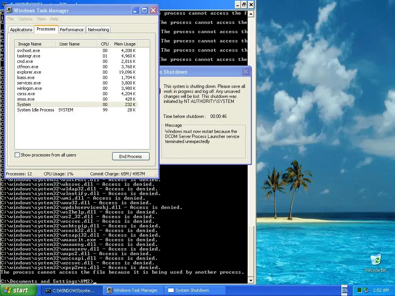Sort by Mem Usage column header
Screen dimensions: 395x296
[x=125, y=44]
